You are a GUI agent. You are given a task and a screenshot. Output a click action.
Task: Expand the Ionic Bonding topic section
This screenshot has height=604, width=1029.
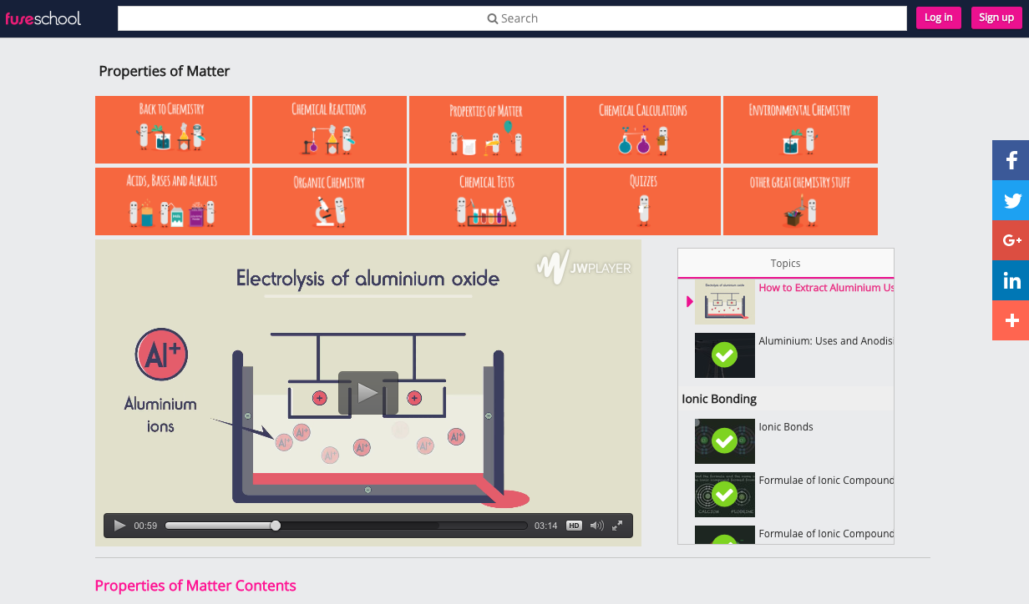718,399
